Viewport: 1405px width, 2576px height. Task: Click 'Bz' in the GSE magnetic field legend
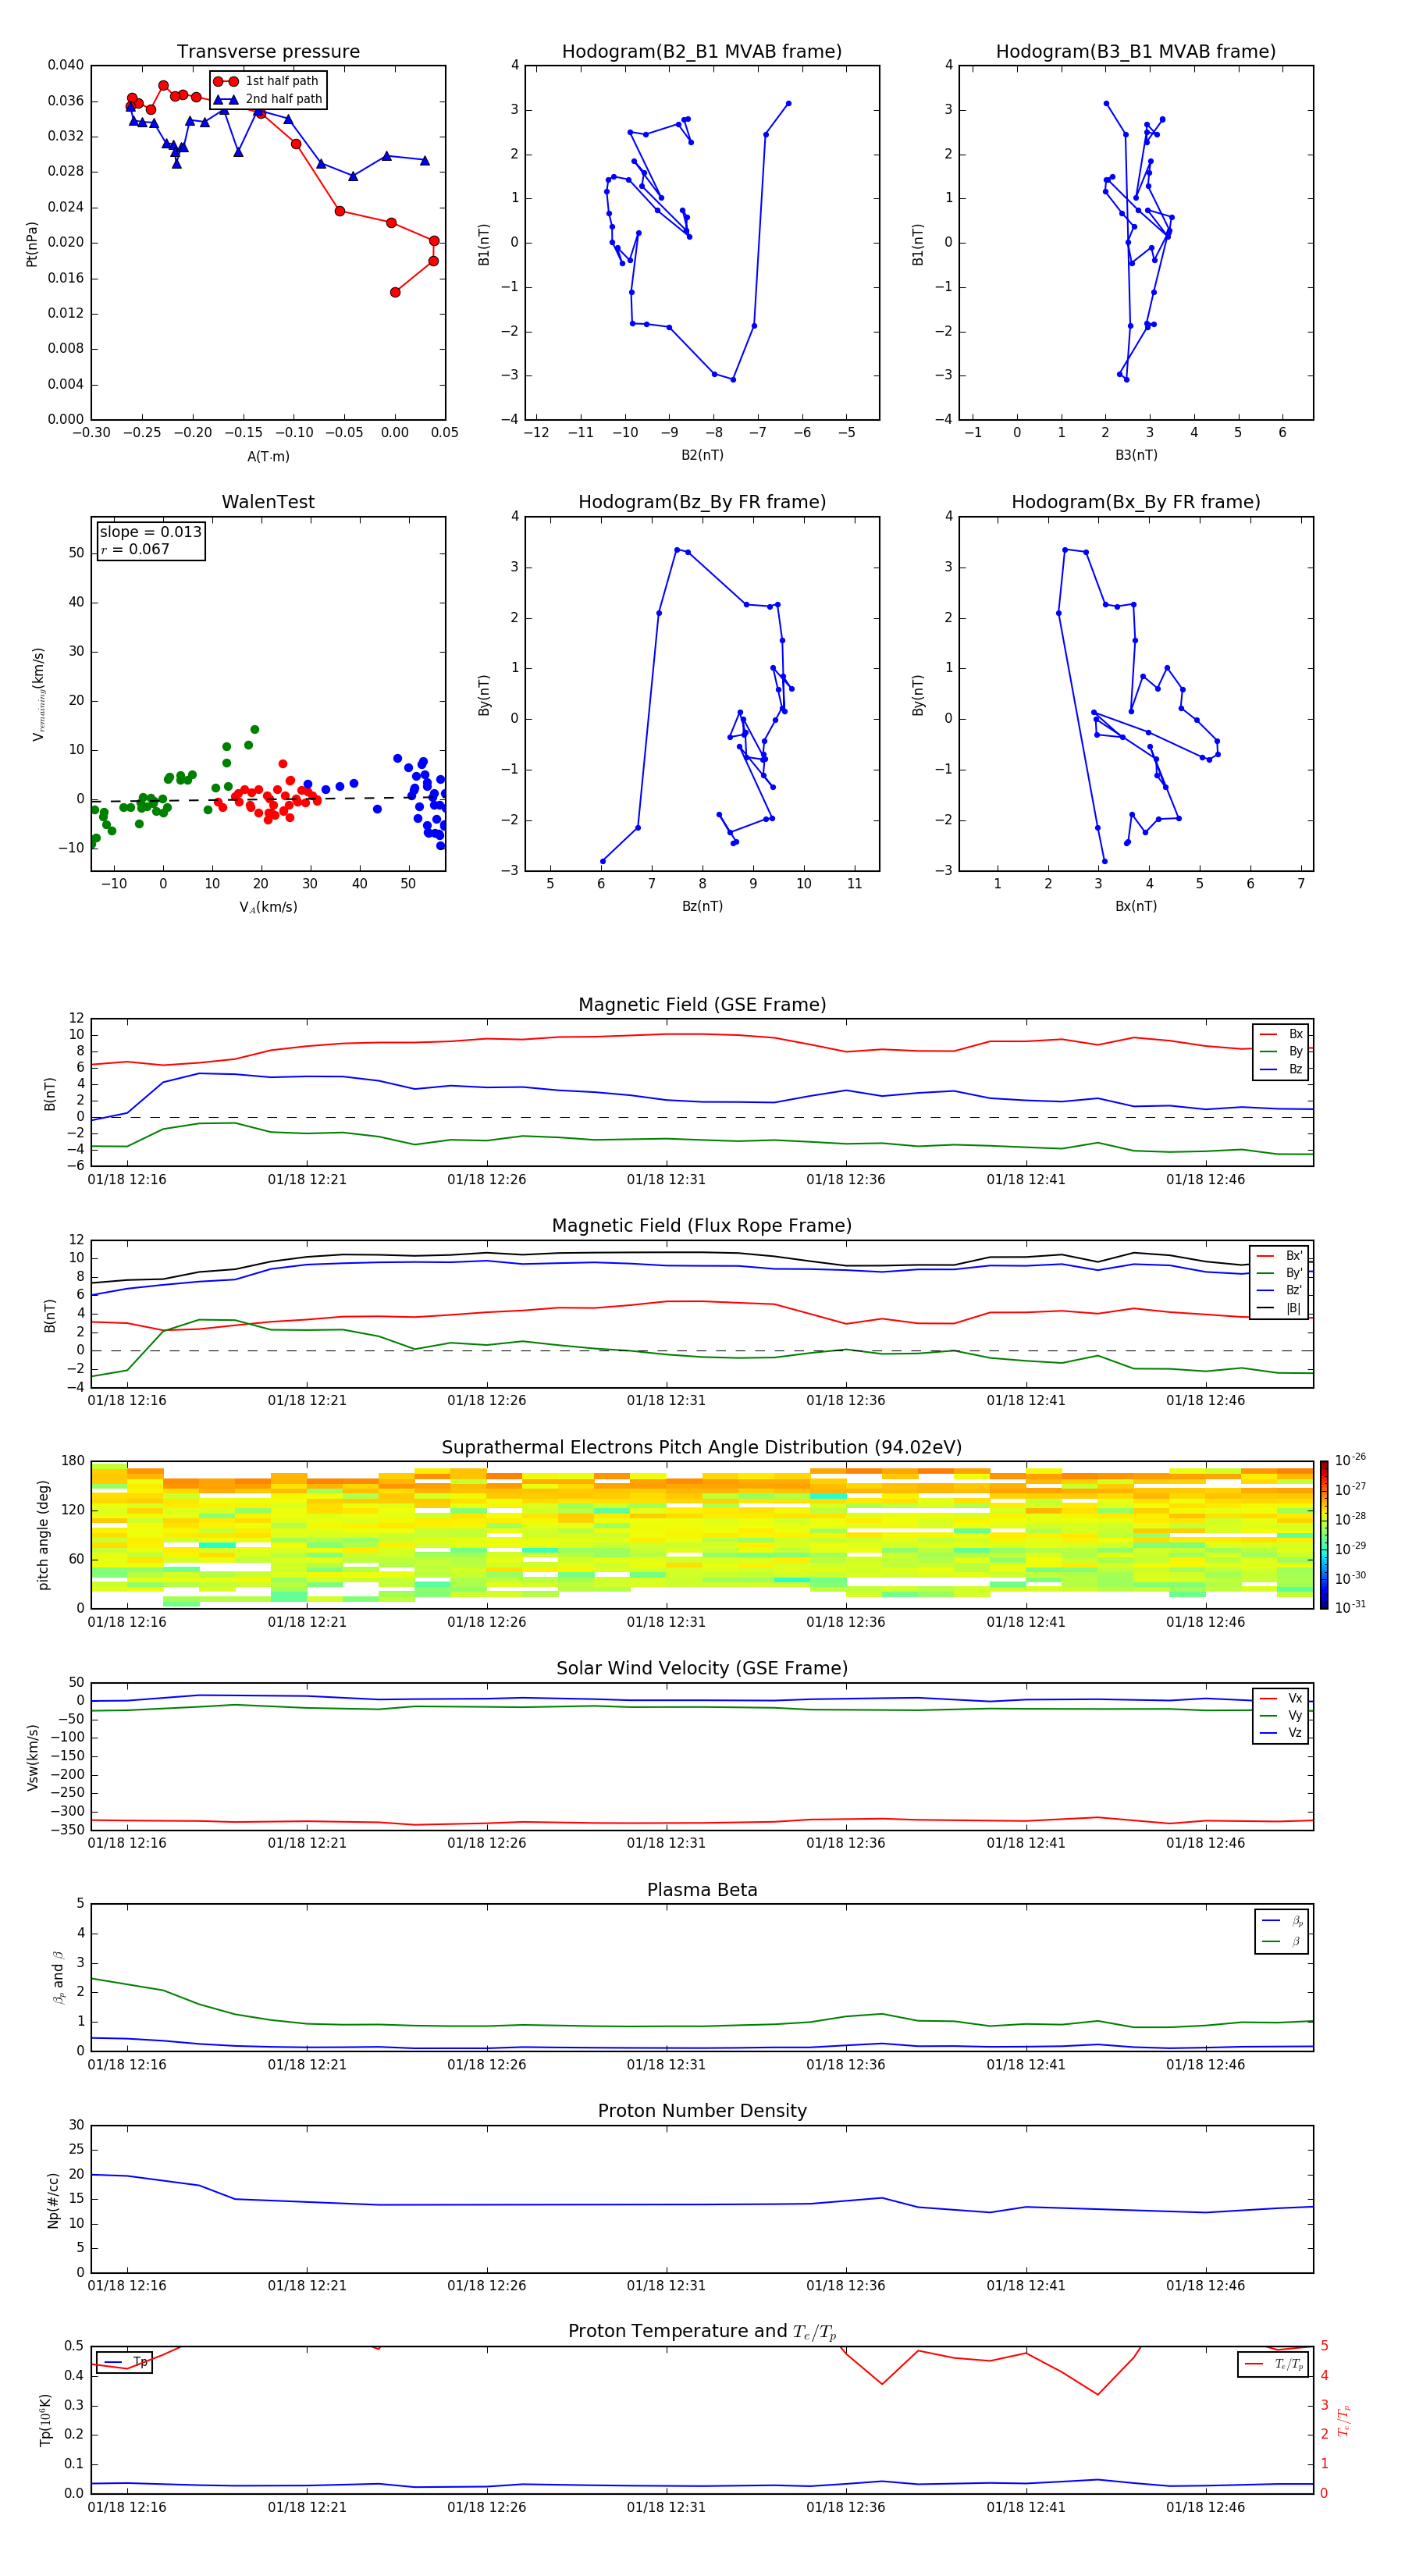click(x=1295, y=1069)
